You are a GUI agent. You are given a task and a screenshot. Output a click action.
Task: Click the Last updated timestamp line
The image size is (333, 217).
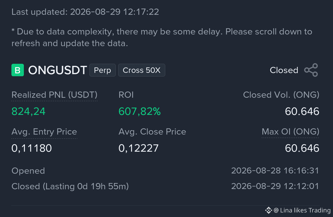(85, 12)
